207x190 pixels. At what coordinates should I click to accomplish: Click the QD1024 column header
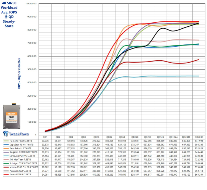(173, 137)
